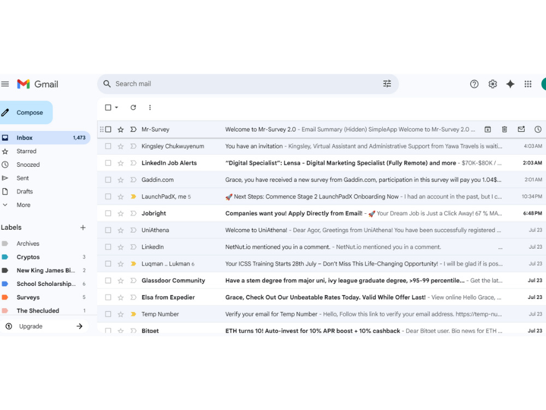Open the main menu hamburger icon
This screenshot has width=546, height=410.
click(x=5, y=84)
